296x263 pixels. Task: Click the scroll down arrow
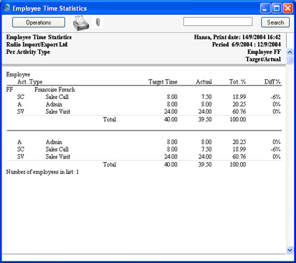point(290,250)
